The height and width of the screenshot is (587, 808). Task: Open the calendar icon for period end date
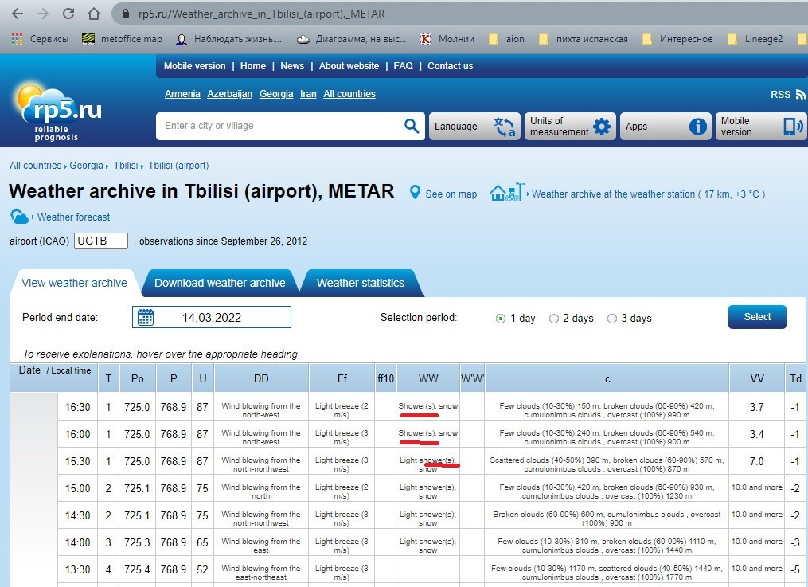point(146,318)
